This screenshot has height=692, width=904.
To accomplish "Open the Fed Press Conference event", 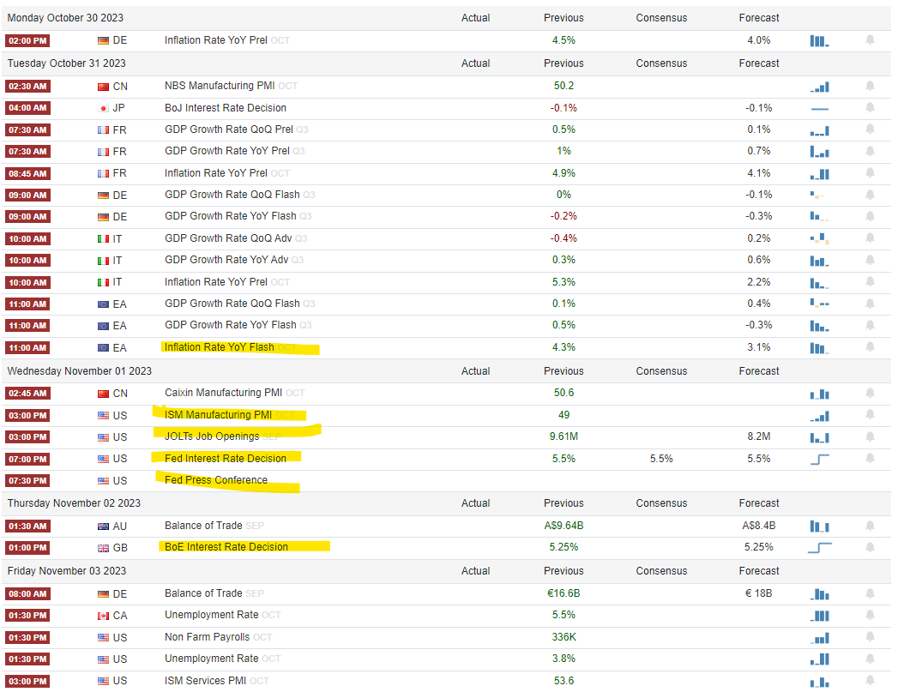I will pos(215,480).
